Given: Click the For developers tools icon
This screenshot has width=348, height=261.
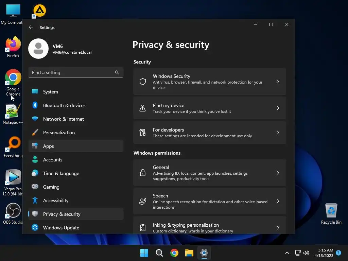Looking at the screenshot, I should click(x=142, y=133).
